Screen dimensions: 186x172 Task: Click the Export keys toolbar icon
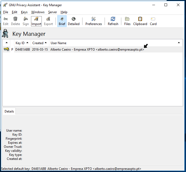pos(48,21)
